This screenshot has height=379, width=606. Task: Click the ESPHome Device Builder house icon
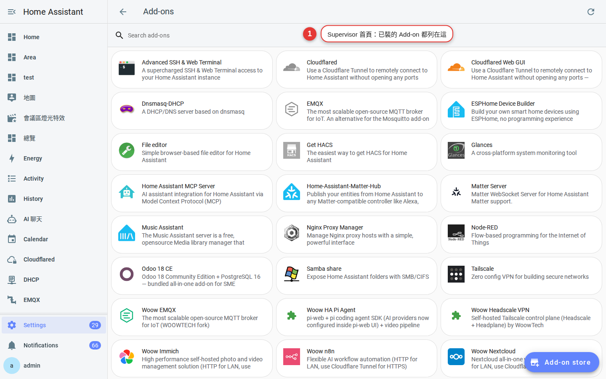click(x=456, y=109)
